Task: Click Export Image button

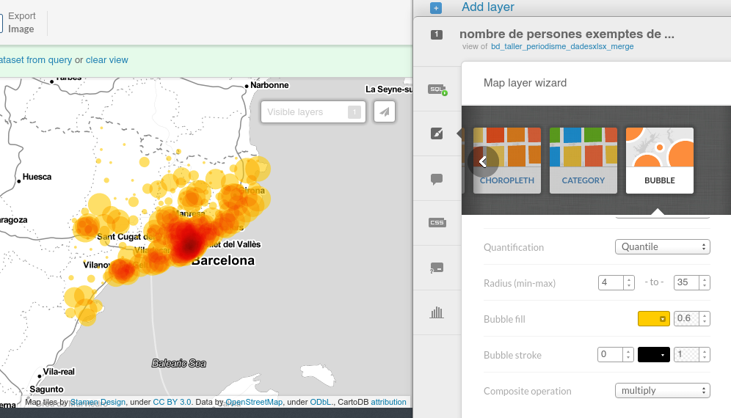Action: 21,23
